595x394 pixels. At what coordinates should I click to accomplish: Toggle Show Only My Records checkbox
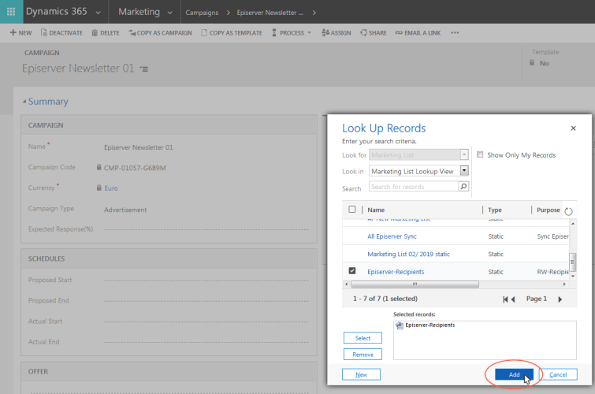[480, 154]
